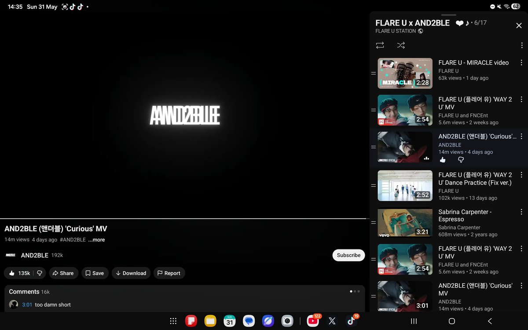Open the AND2BLE channel avatar

[x=11, y=255]
